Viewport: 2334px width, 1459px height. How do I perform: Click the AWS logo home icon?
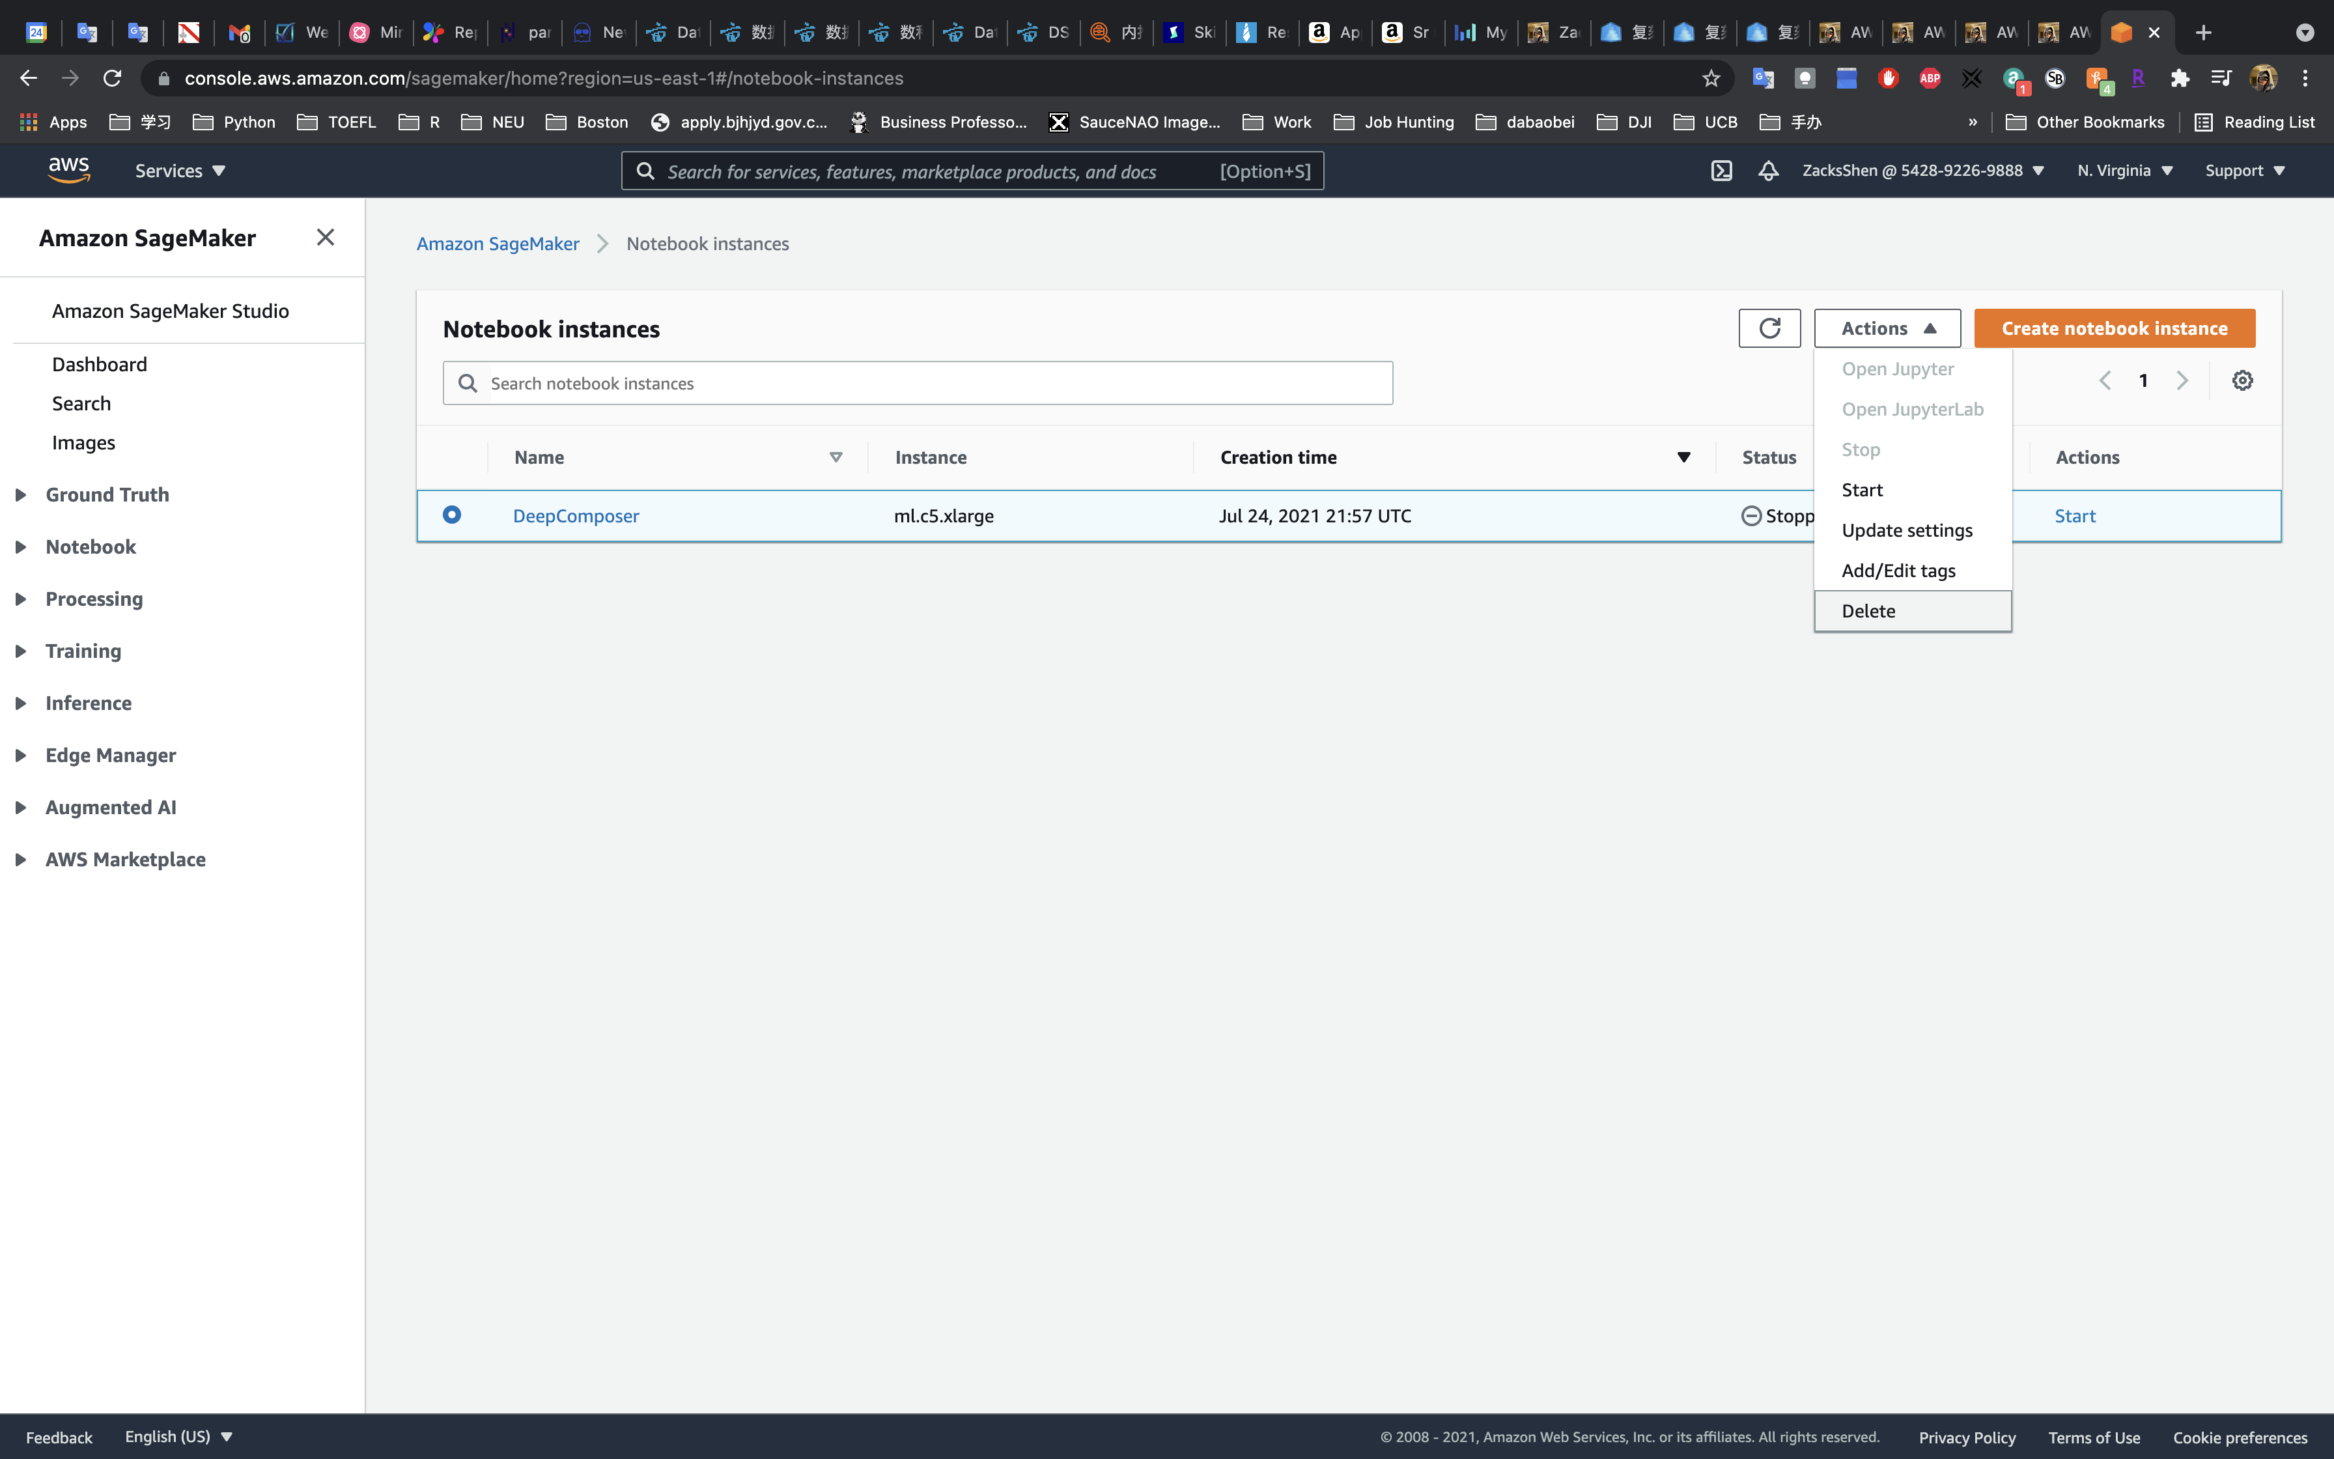click(x=68, y=170)
